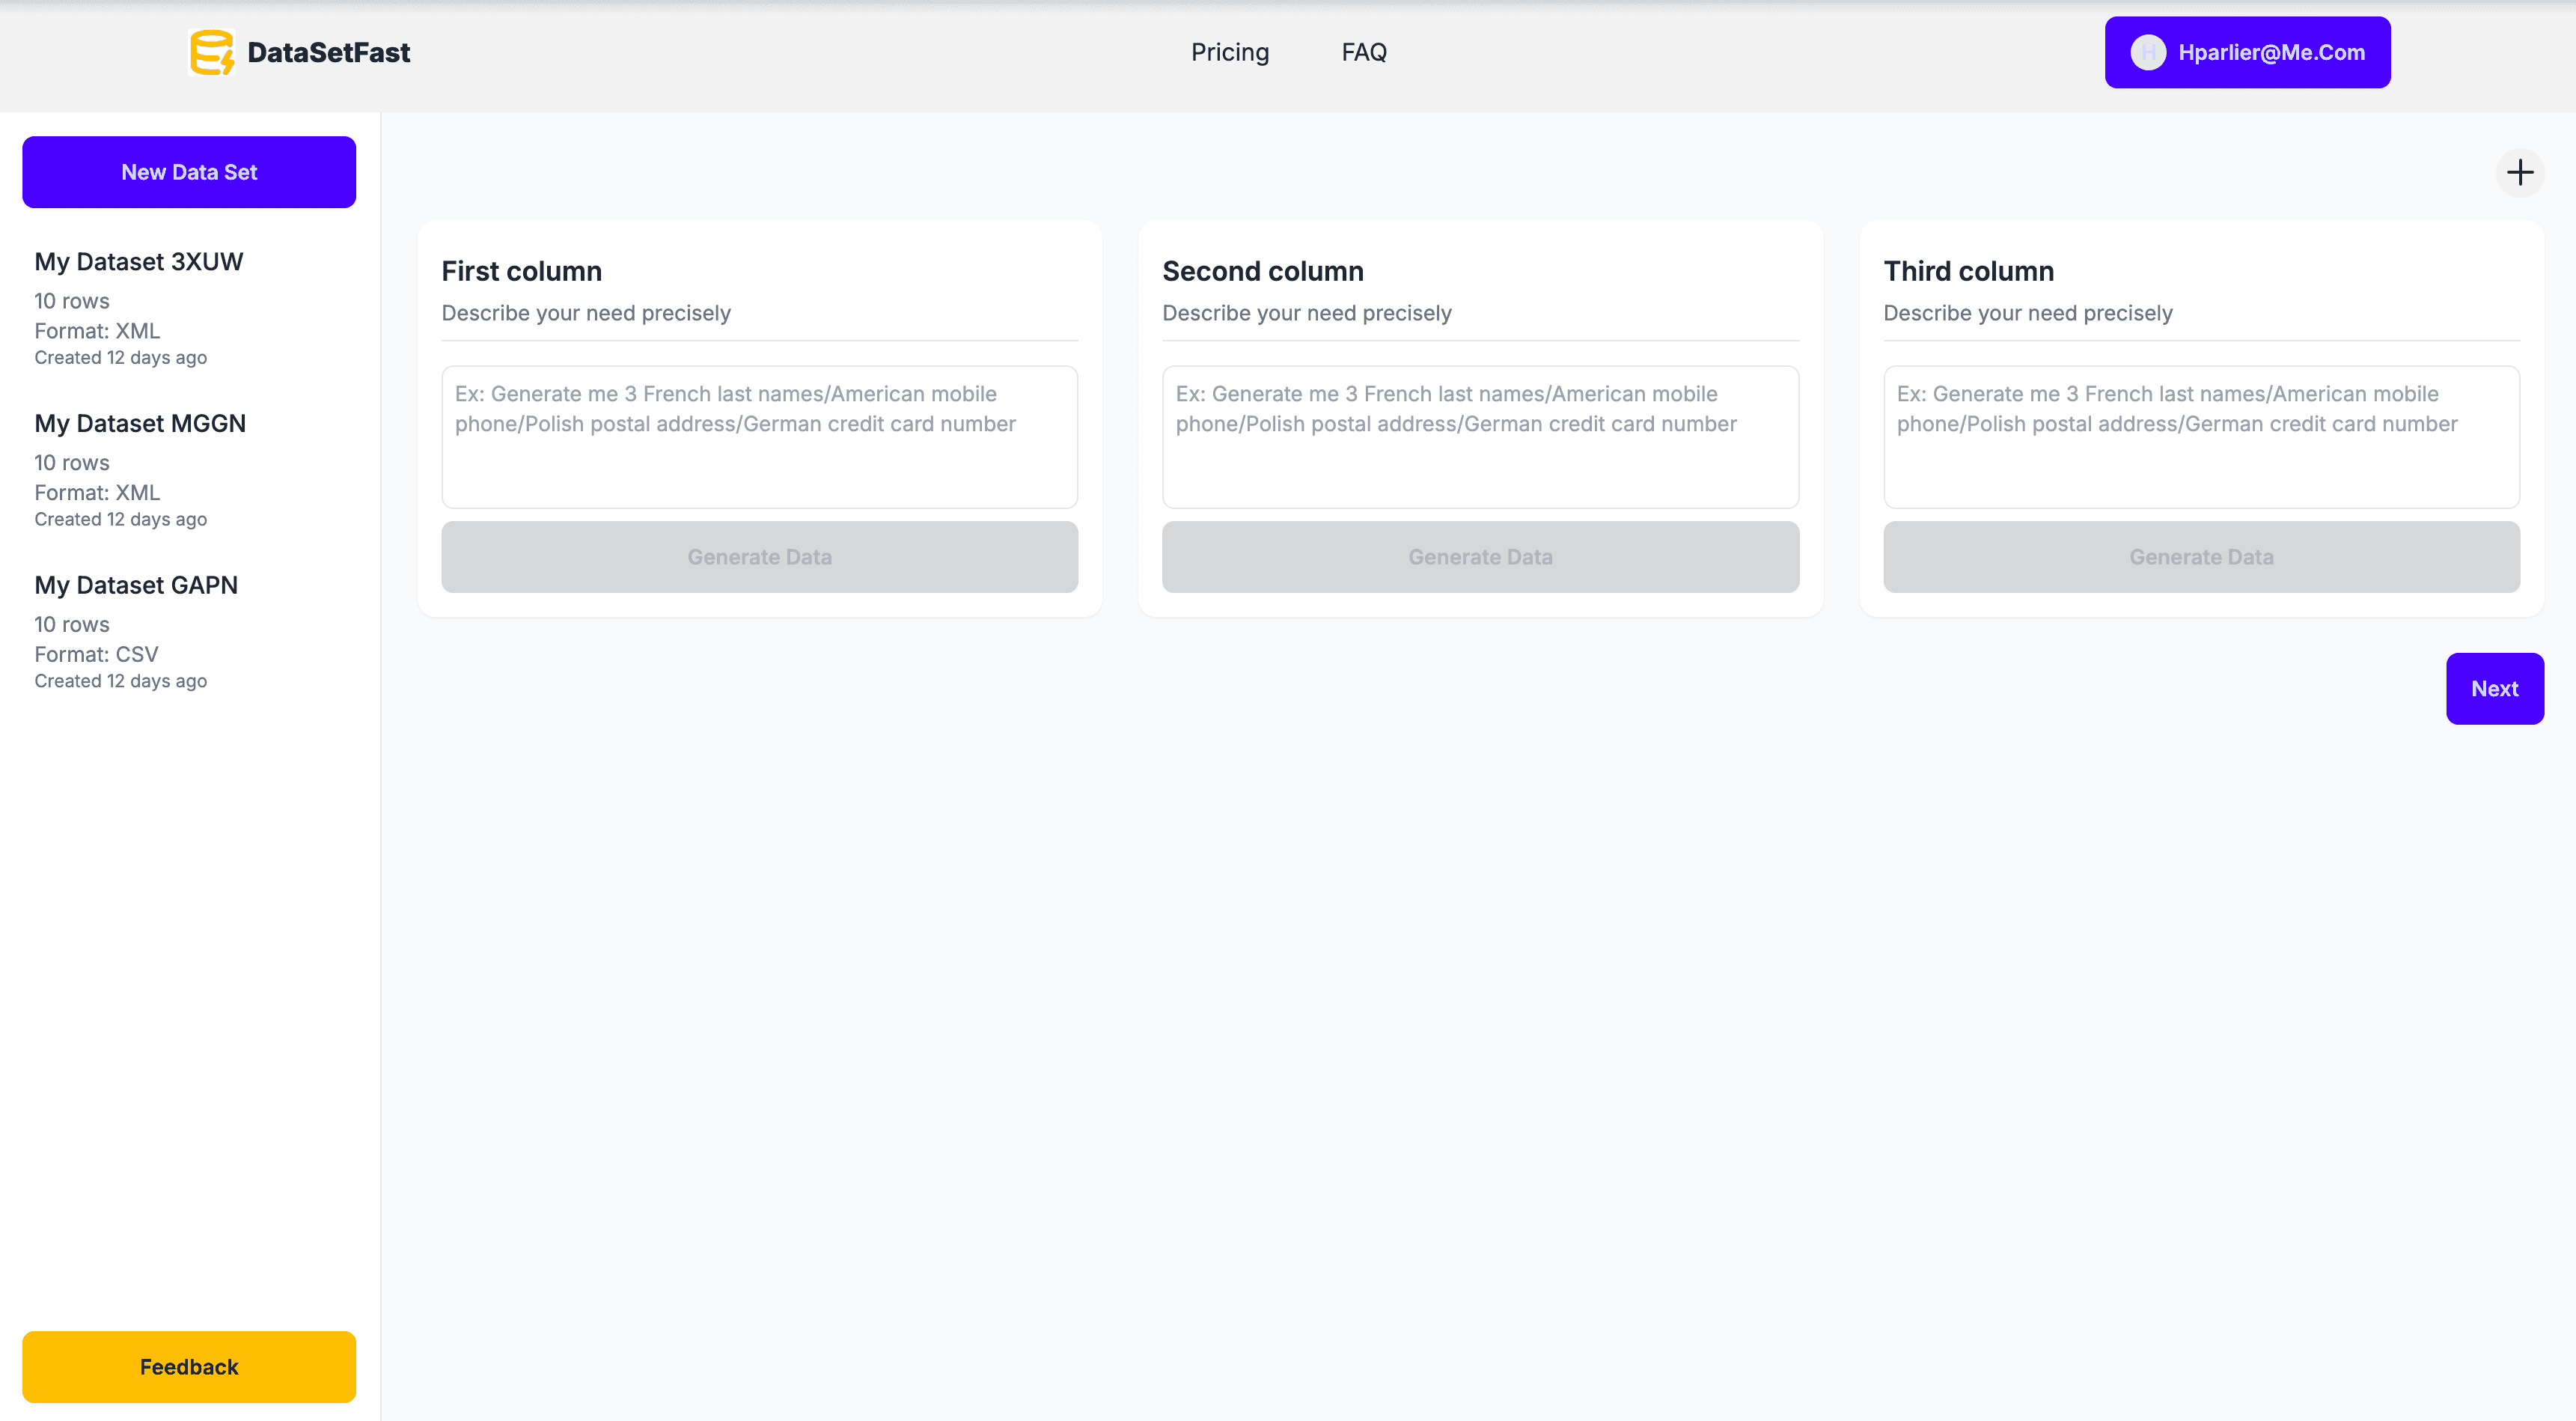The height and width of the screenshot is (1421, 2576).
Task: Click the DataSetFast database logo icon
Action: click(x=211, y=52)
